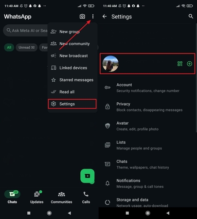Screen dimensions: 197x219
Task: Tap the camera icon in WhatsApp header
Action: point(82,17)
